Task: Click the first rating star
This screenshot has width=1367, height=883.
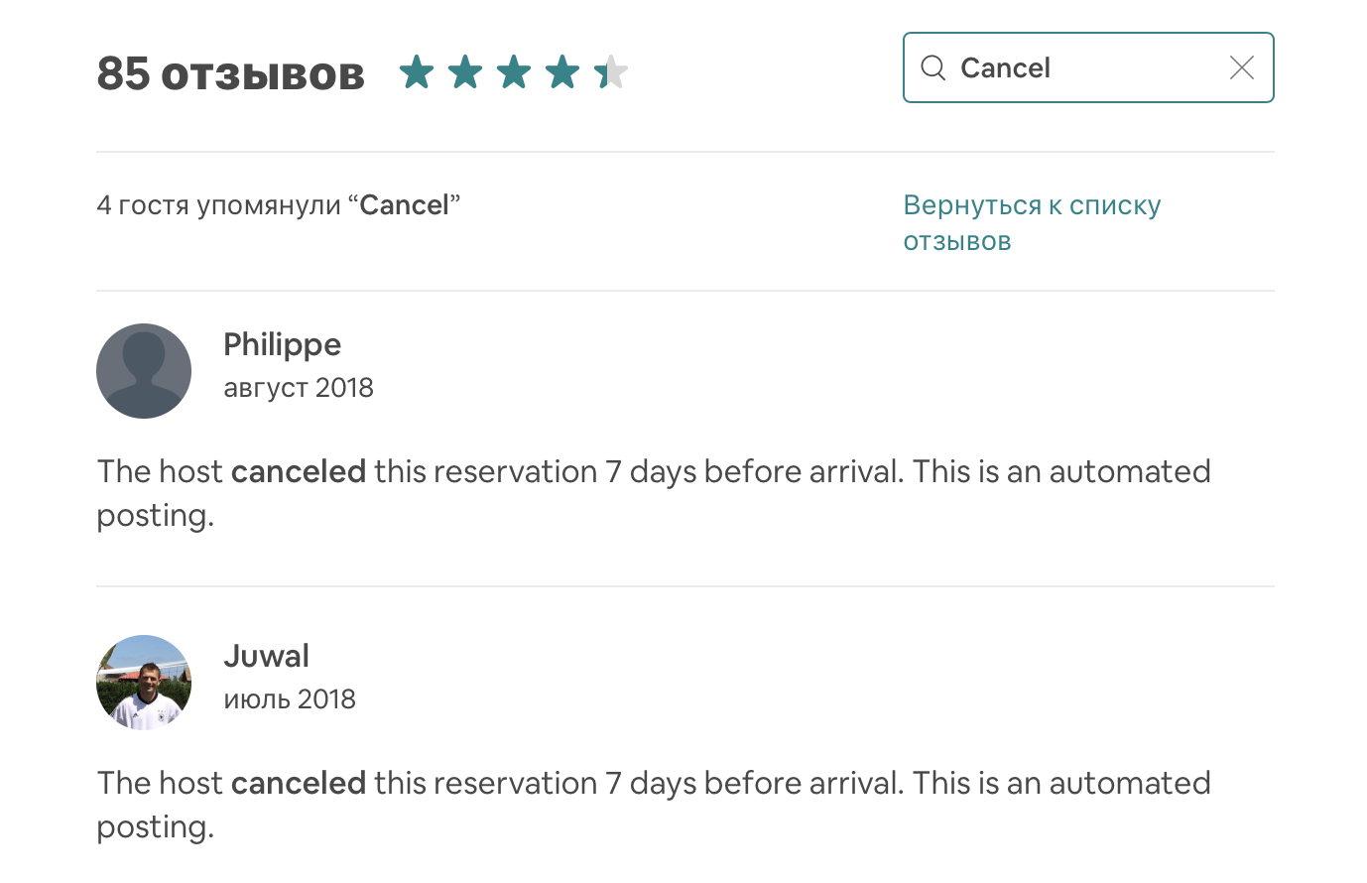Action: coord(417,72)
